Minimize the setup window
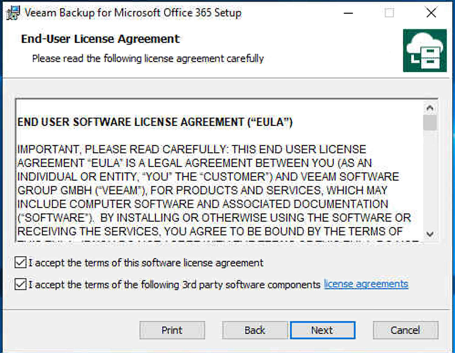Screen dimensions: 455x353 point(348,13)
